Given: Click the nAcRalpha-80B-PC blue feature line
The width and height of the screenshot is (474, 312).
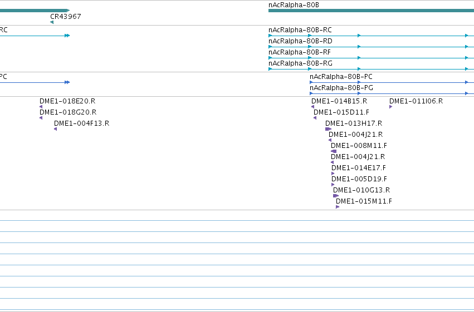Looking at the screenshot, I should (392, 82).
